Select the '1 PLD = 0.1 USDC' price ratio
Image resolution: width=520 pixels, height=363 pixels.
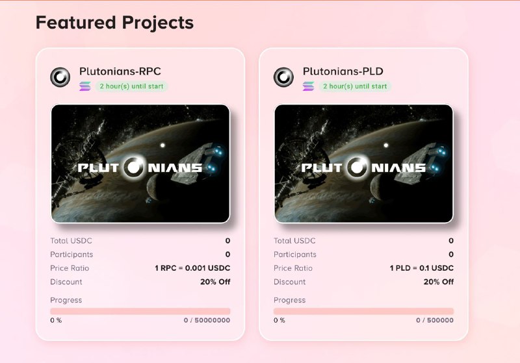click(x=421, y=268)
